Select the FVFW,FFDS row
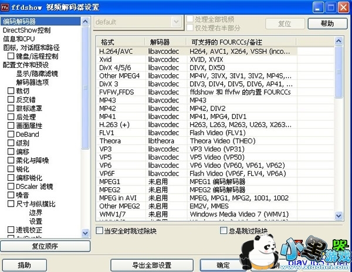 (x=197, y=92)
